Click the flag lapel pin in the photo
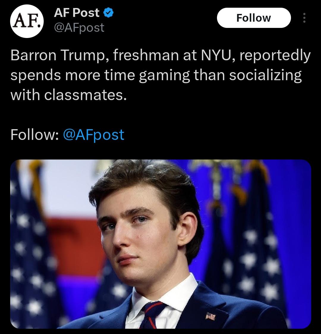Viewport: 321px width, 334px height. point(210,316)
